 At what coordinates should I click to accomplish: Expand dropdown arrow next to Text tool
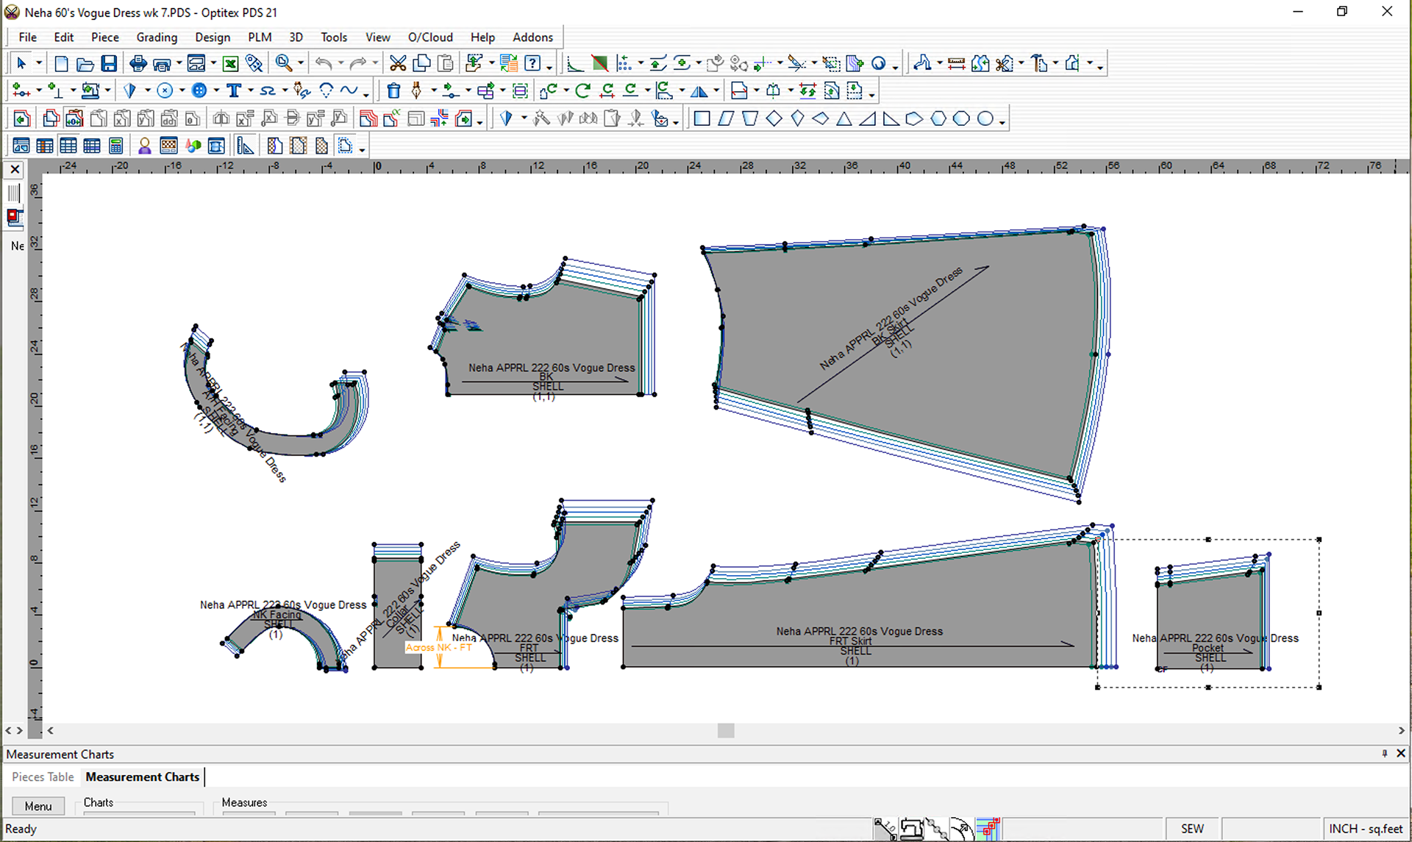250,90
